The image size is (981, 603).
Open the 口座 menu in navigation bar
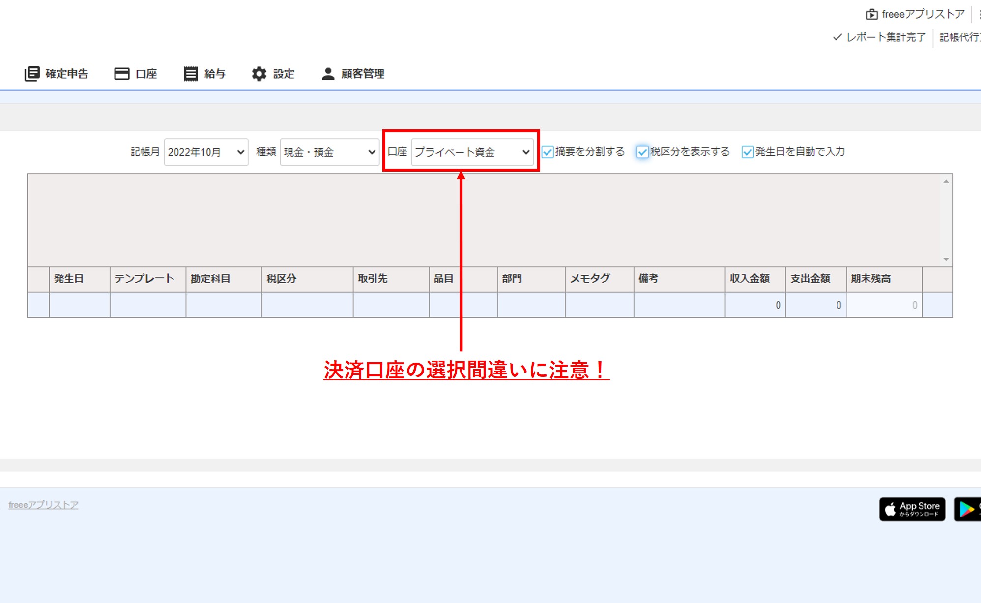click(x=136, y=74)
